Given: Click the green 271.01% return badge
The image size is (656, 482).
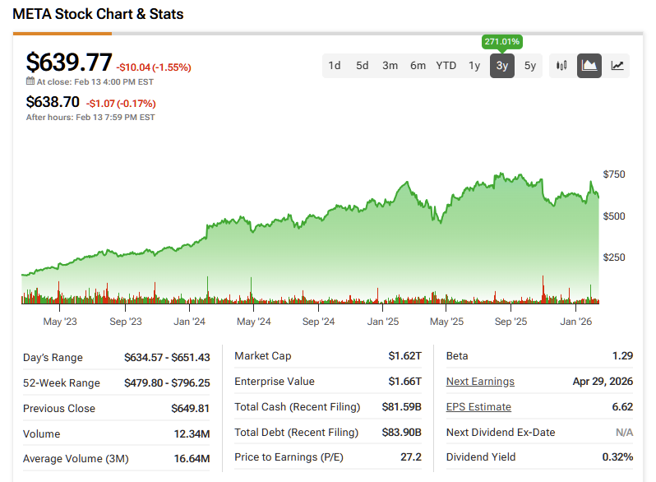Looking at the screenshot, I should tap(502, 42).
